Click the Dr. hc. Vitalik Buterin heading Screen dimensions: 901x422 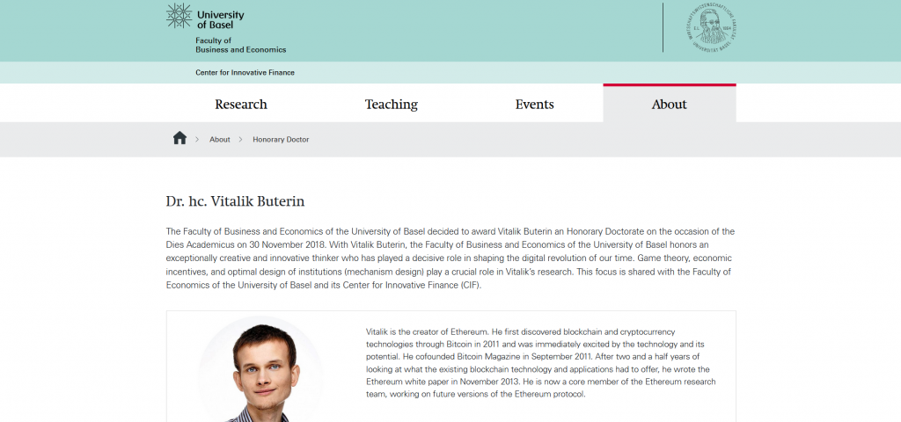point(235,201)
